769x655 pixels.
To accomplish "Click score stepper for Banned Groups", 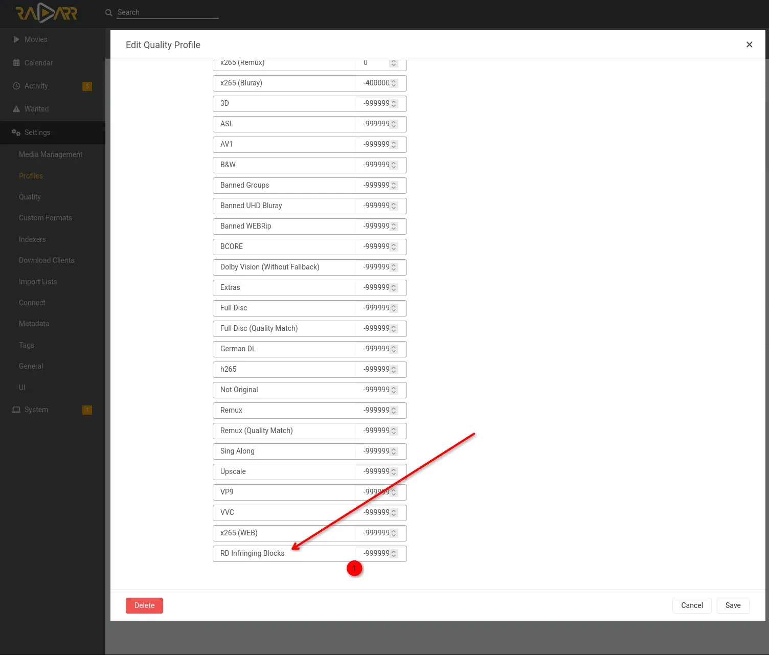I will pos(394,185).
